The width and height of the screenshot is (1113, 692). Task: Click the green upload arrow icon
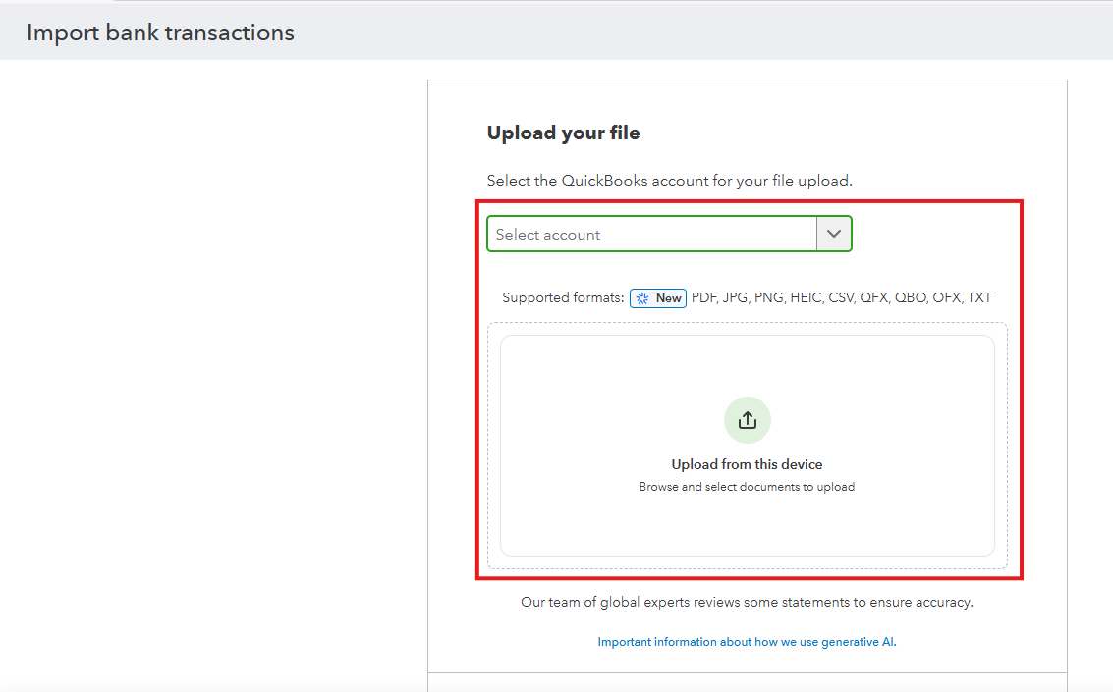click(747, 420)
